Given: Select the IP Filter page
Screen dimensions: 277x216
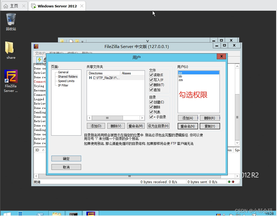Looking at the screenshot, I should [x=63, y=85].
